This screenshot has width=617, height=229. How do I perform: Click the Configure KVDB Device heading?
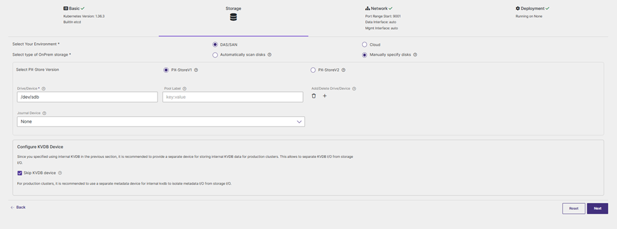click(x=40, y=147)
